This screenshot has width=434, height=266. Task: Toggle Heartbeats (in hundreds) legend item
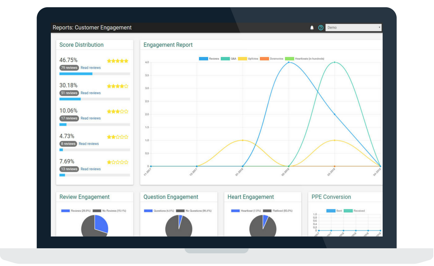[x=305, y=59]
